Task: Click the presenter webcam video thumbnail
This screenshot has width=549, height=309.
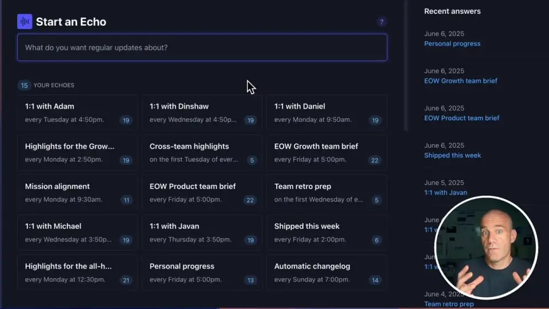Action: (486, 247)
